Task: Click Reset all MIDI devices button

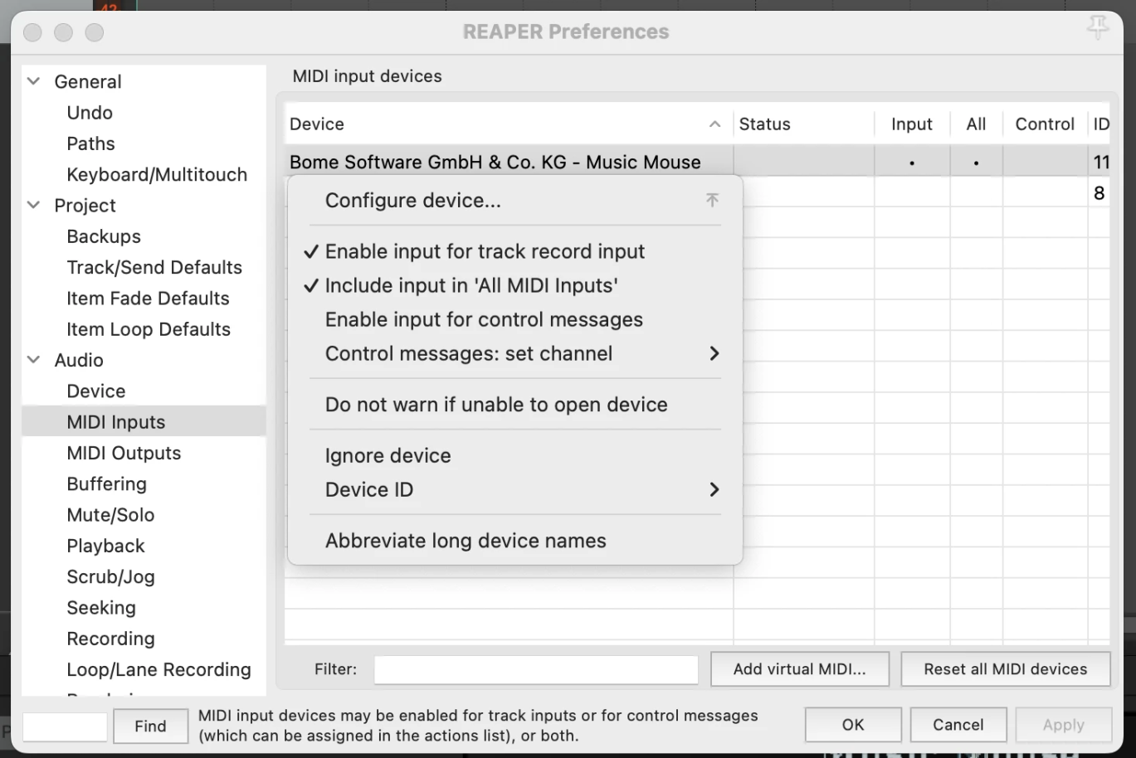Action: [1005, 669]
